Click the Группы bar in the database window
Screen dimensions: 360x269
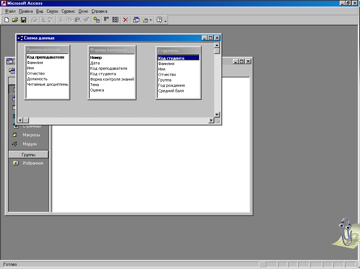pyautogui.click(x=29, y=155)
